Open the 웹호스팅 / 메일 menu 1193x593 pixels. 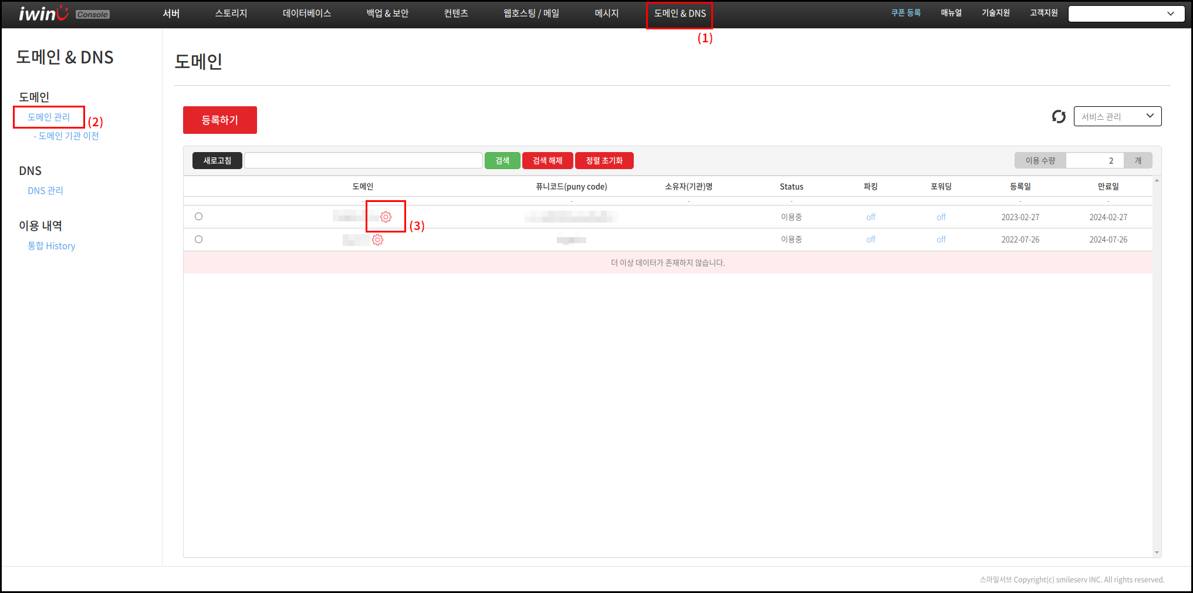coord(530,14)
